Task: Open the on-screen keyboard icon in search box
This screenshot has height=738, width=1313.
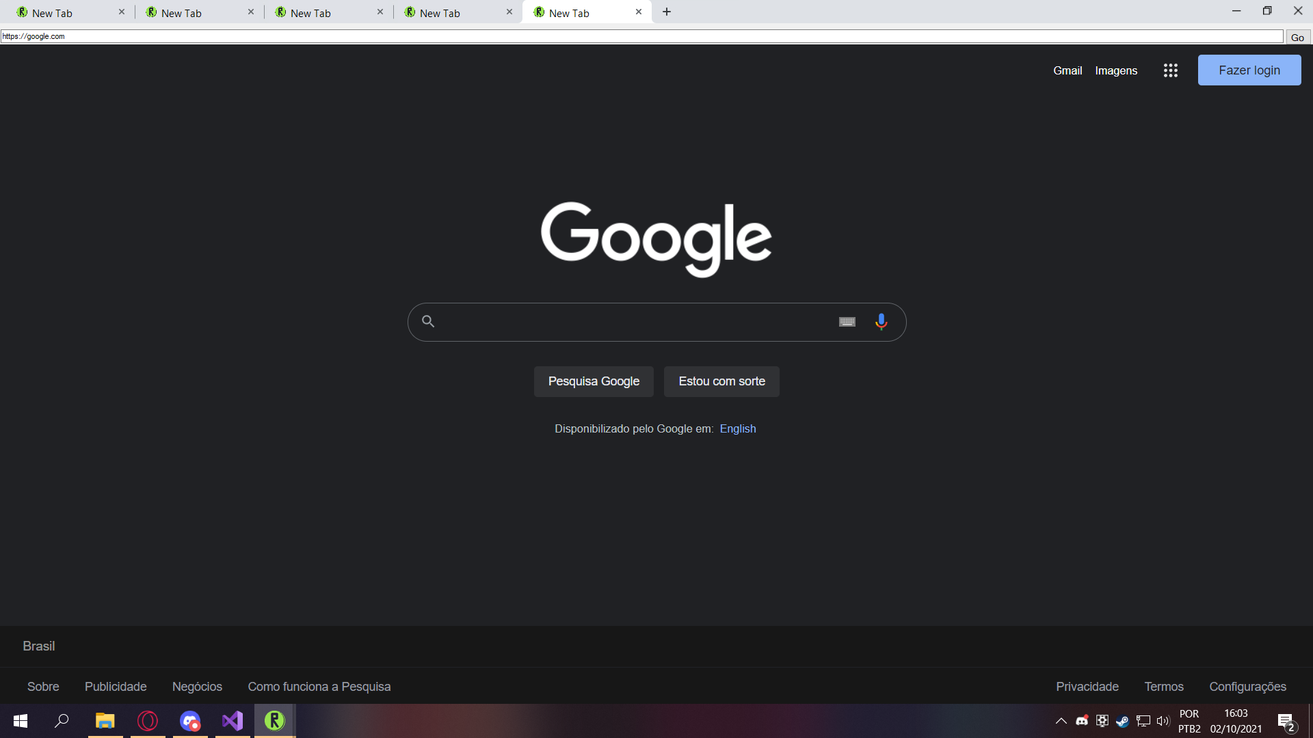Action: 847,322
